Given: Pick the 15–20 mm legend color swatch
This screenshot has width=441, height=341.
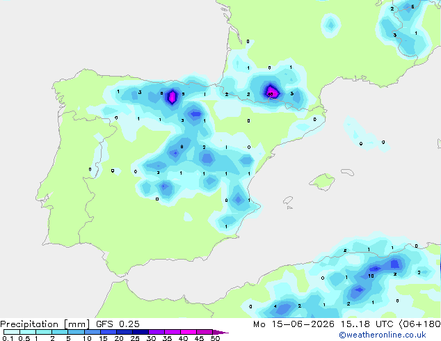Looking at the screenshot, I should tap(108, 332).
